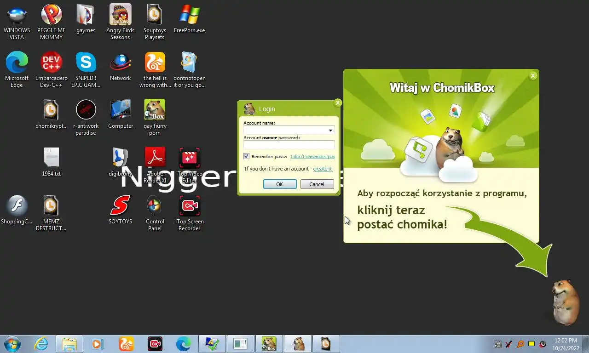Open Windows Media Player taskbar icon
The image size is (589, 353).
click(98, 344)
